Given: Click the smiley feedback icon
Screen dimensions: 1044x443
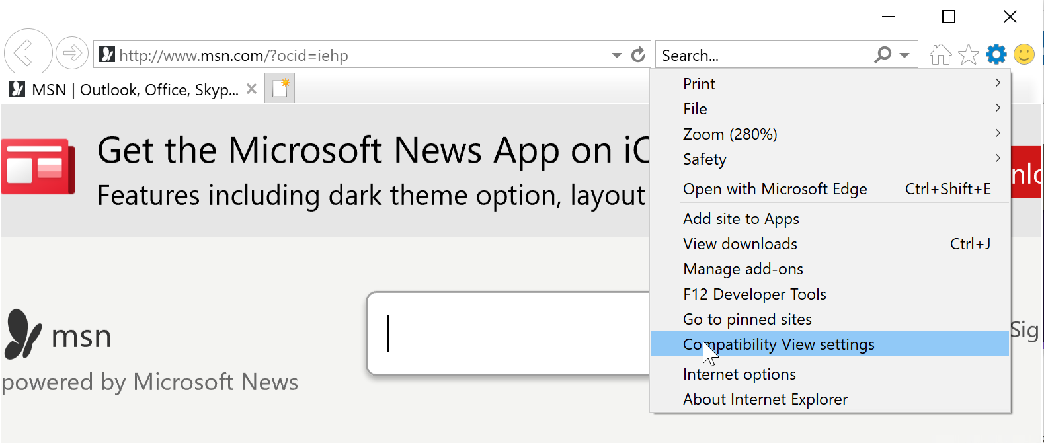Looking at the screenshot, I should coord(1024,54).
